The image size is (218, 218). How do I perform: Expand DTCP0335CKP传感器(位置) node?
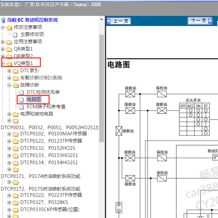[9, 210]
